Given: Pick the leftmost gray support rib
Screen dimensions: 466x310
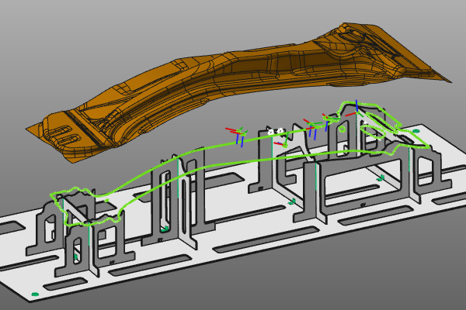Looking at the screenshot, I should coord(43,232).
